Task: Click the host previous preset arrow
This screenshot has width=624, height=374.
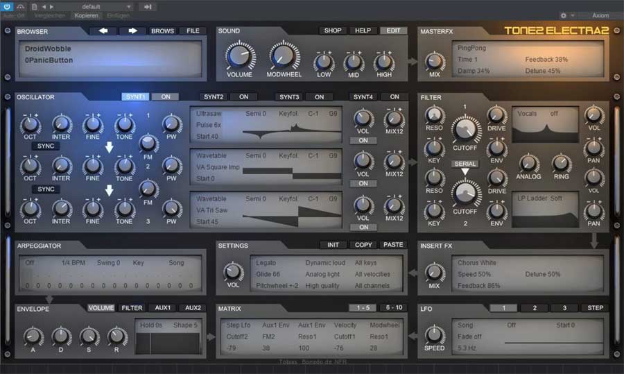Action: [x=44, y=7]
